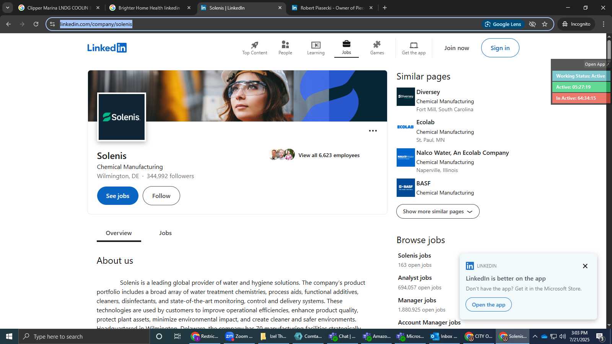Image resolution: width=612 pixels, height=344 pixels.
Task: Click the Ecolab logo thumbnail
Action: [405, 127]
